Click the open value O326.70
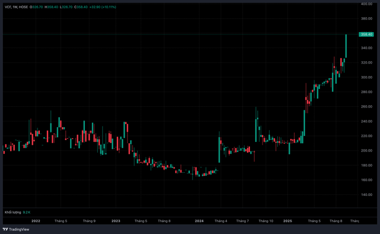Screen dimensions: 380x234 (x=36, y=7)
